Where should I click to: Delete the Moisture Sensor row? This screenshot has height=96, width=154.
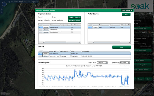46,54
